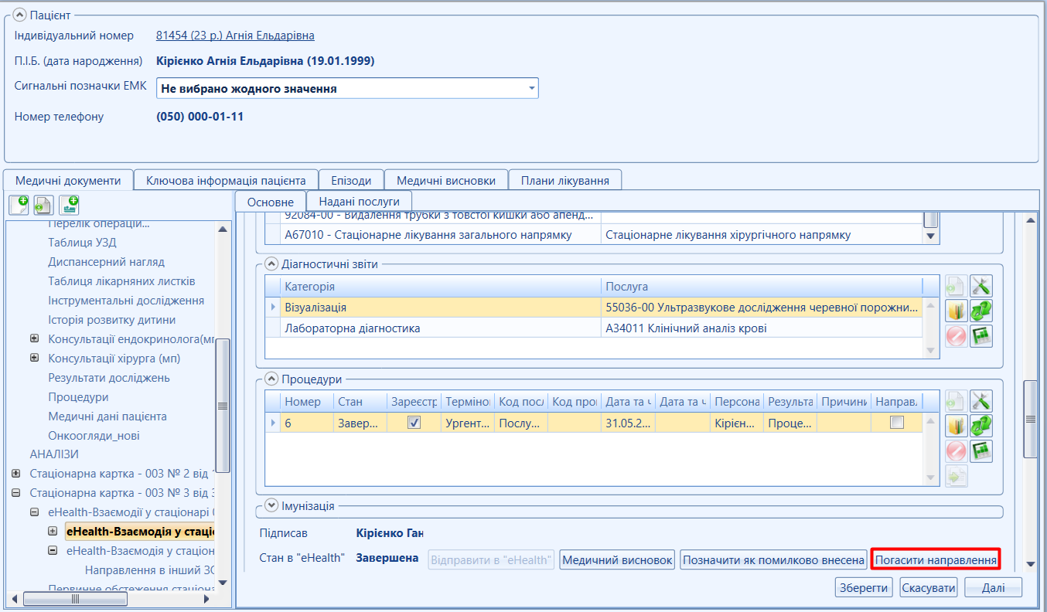Image resolution: width=1047 pixels, height=612 pixels.
Task: Collapse the Процедури section
Action: coord(271,379)
